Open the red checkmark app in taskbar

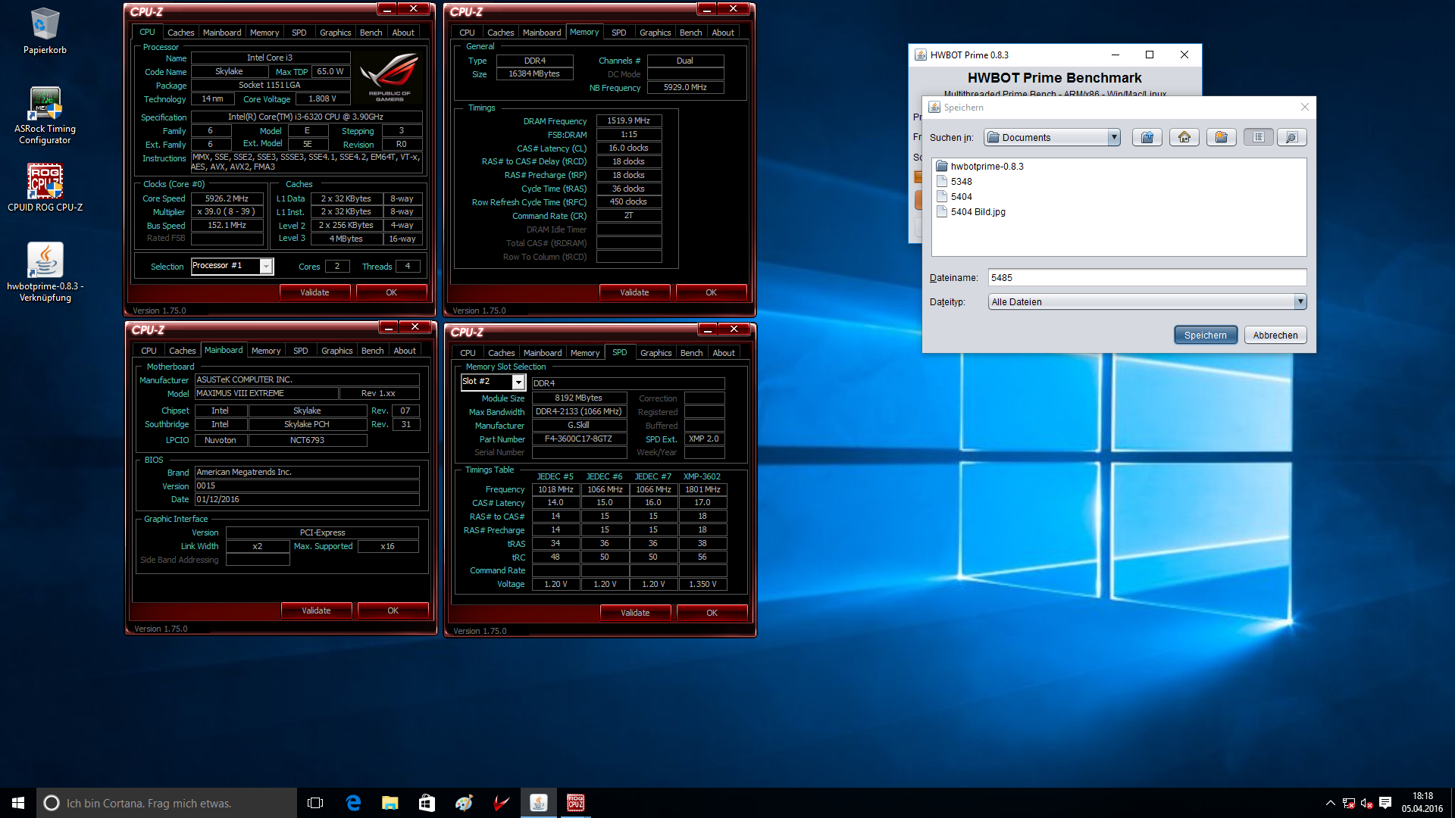[501, 803]
